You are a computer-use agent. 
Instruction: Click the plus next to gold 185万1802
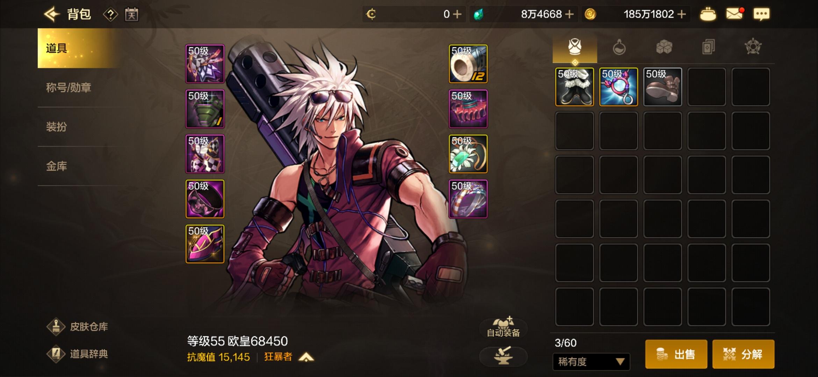pyautogui.click(x=681, y=14)
